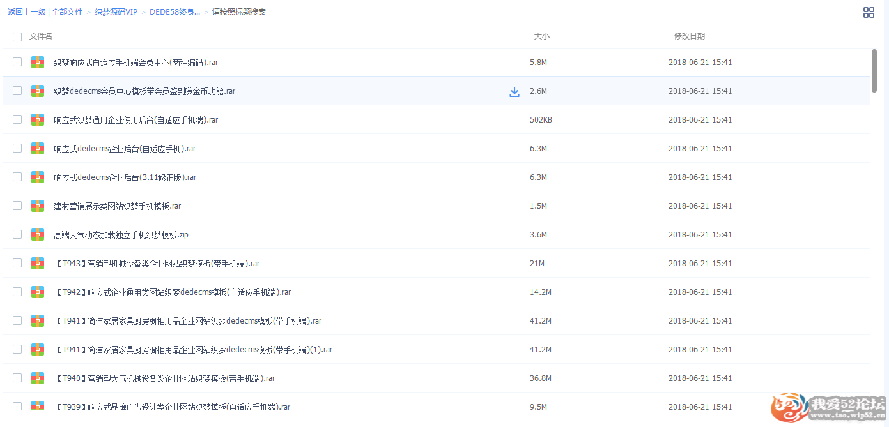Image resolution: width=889 pixels, height=427 pixels.
Task: Click the archive icon for the 【T943】 template
Action: click(x=38, y=264)
